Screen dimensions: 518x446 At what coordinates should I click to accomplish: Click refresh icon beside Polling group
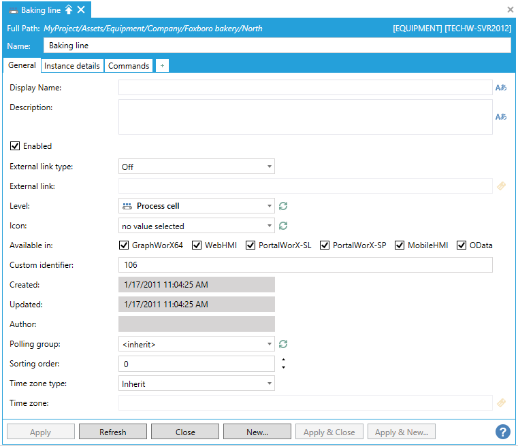click(283, 345)
